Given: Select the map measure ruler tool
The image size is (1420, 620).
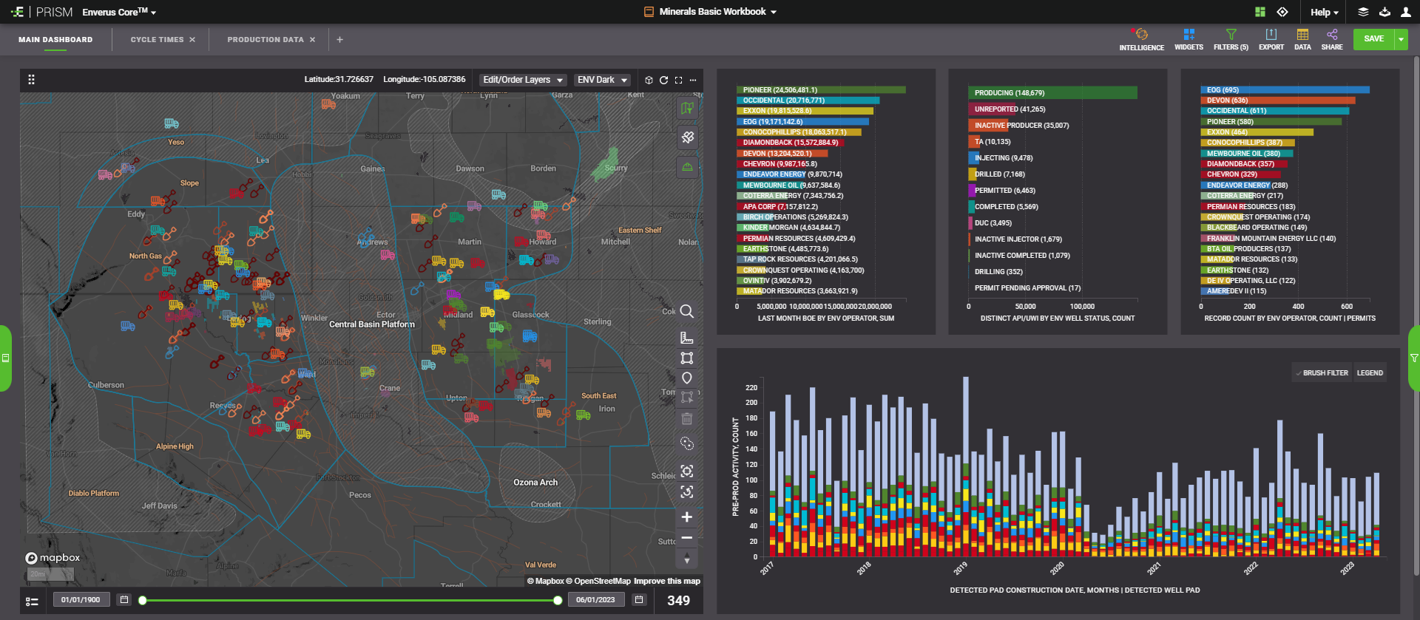Looking at the screenshot, I should tap(686, 338).
